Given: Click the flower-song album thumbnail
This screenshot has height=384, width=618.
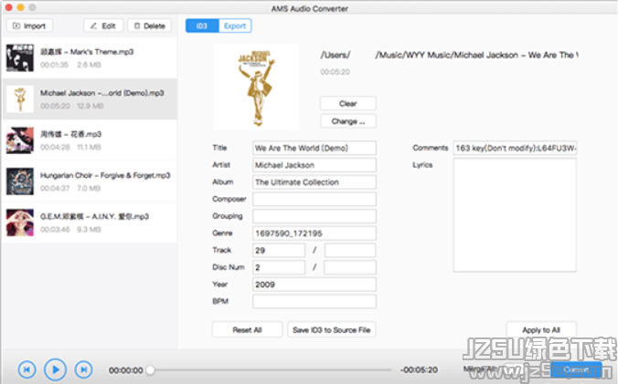Looking at the screenshot, I should click(20, 140).
